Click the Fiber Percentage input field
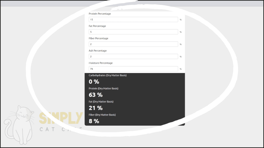 (133, 44)
